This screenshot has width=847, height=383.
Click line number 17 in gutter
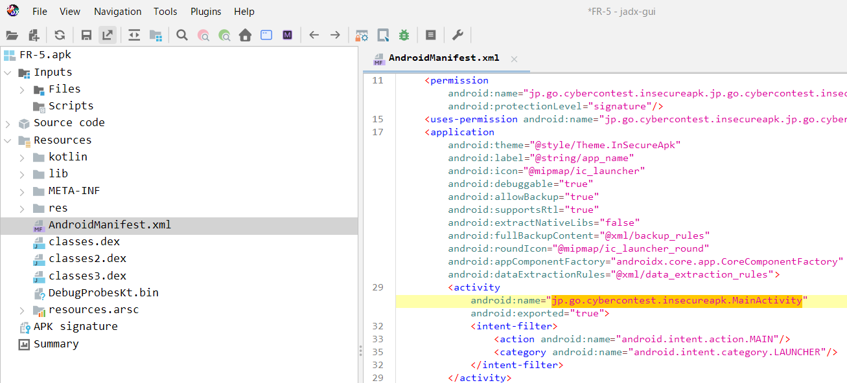(x=378, y=132)
